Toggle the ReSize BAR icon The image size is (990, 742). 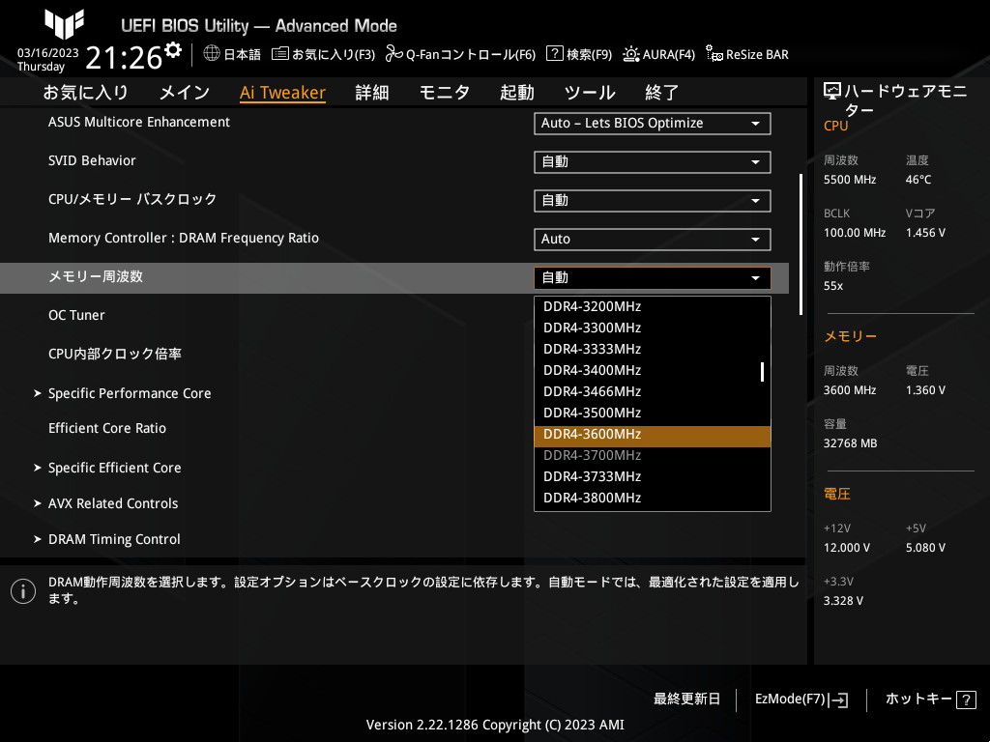714,54
